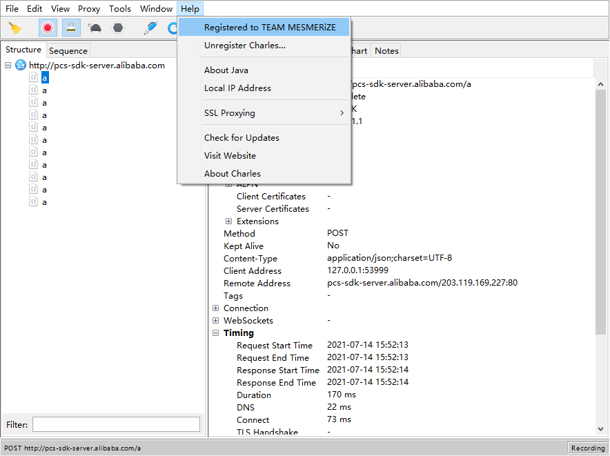
Task: Choose Visit Website in Help menu
Action: tap(264, 156)
